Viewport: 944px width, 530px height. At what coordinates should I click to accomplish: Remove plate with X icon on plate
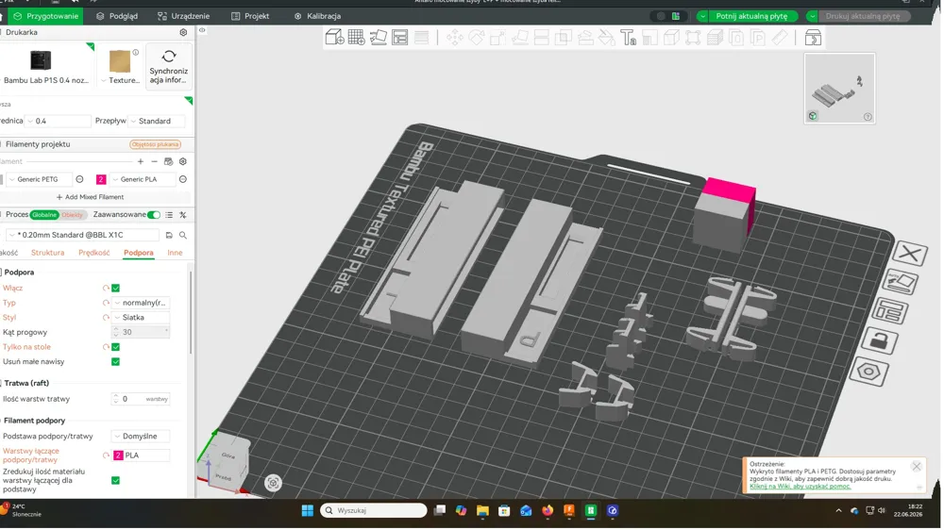coord(909,254)
